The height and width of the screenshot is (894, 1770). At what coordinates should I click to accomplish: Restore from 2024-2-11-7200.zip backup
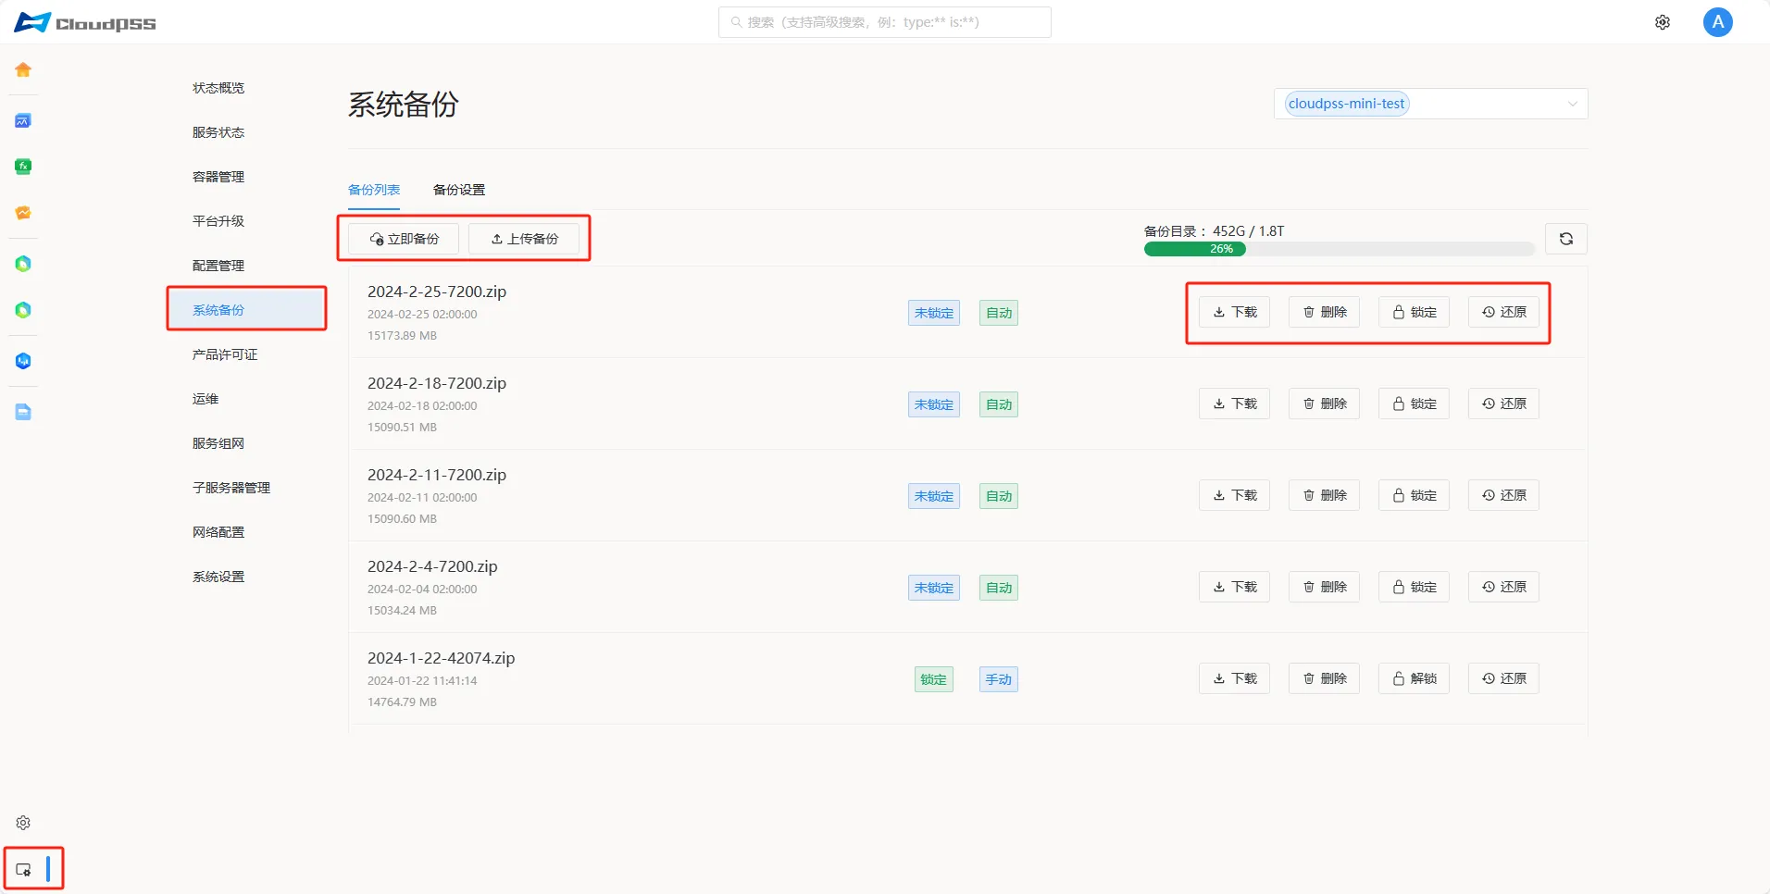(1504, 495)
